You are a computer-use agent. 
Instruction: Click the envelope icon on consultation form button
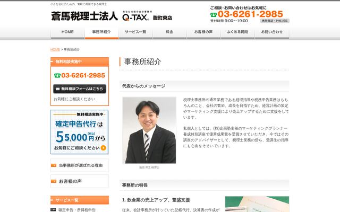pyautogui.click(x=58, y=89)
